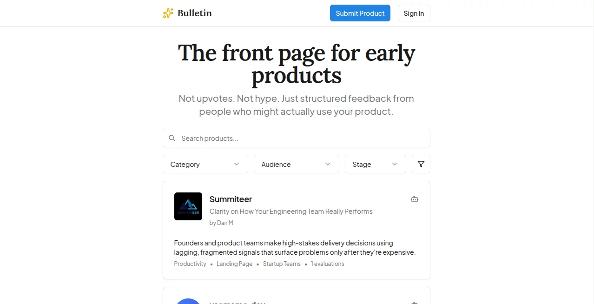Click the magnifying glass search icon
594x304 pixels.
click(172, 138)
